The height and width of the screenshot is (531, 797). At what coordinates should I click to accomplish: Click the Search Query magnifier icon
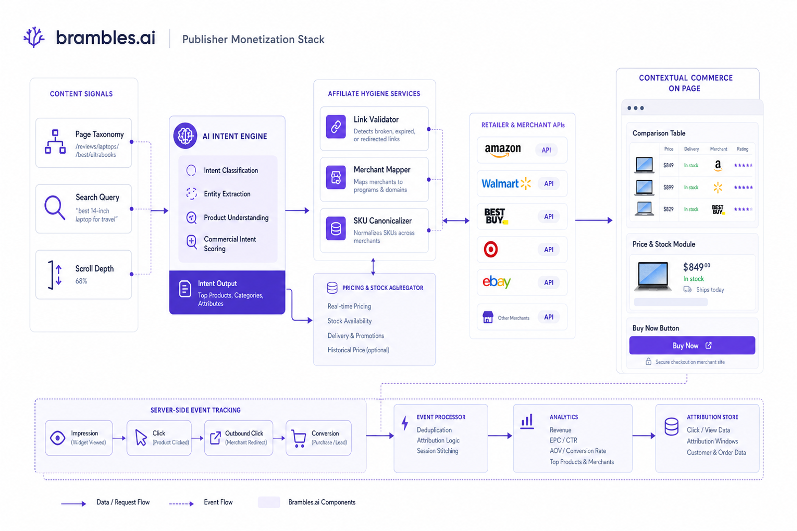(55, 208)
